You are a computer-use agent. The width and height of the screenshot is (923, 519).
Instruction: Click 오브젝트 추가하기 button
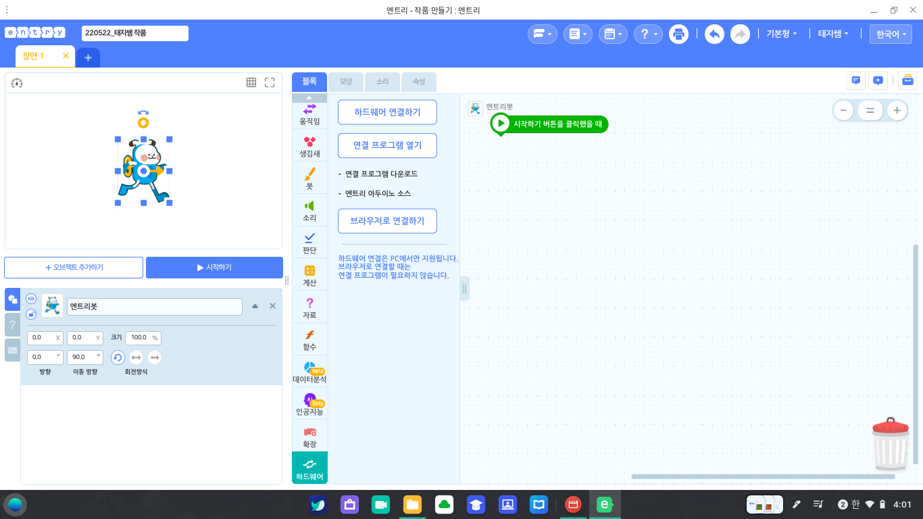[74, 268]
